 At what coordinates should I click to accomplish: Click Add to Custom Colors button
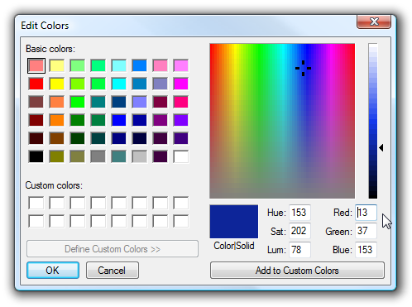(x=297, y=270)
